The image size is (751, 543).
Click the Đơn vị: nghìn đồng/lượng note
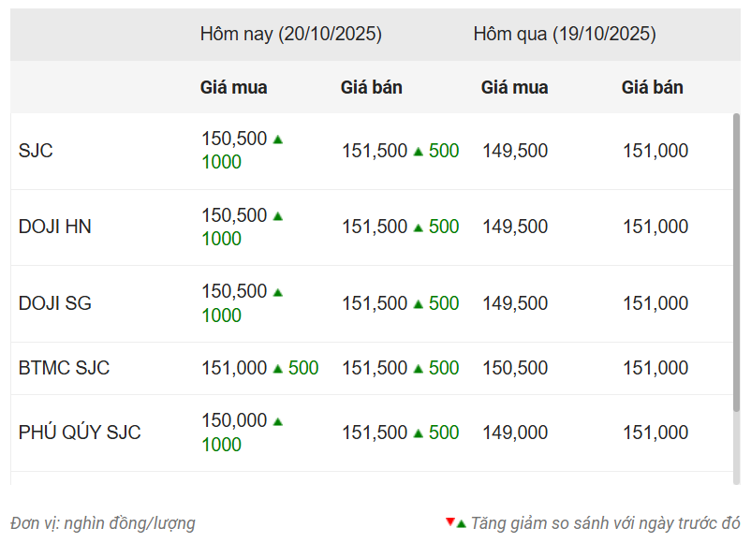pyautogui.click(x=103, y=523)
